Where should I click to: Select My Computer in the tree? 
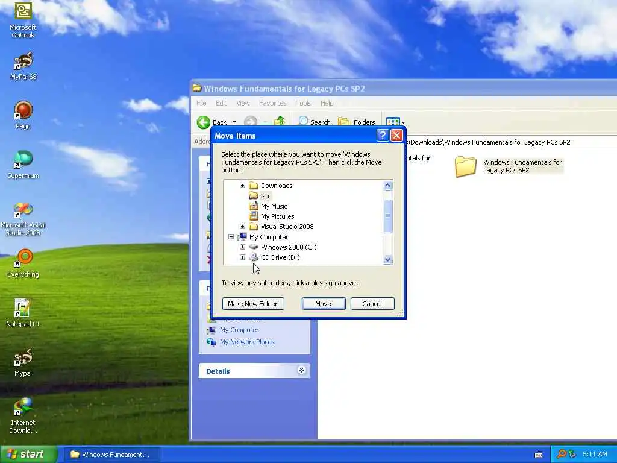pyautogui.click(x=269, y=236)
